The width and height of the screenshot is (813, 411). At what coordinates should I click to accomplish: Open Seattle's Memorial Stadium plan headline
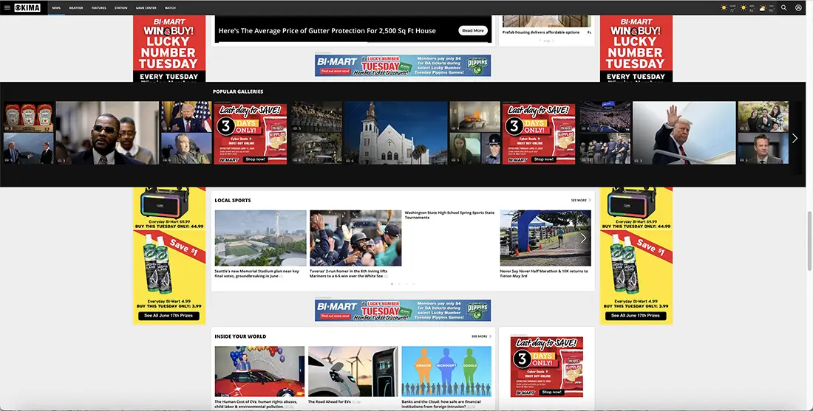(257, 273)
